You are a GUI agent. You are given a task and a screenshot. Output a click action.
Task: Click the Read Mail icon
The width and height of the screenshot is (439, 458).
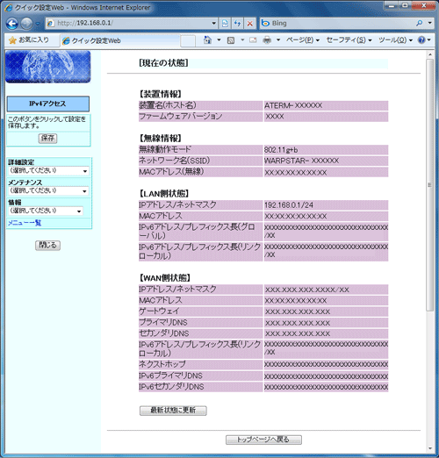253,40
